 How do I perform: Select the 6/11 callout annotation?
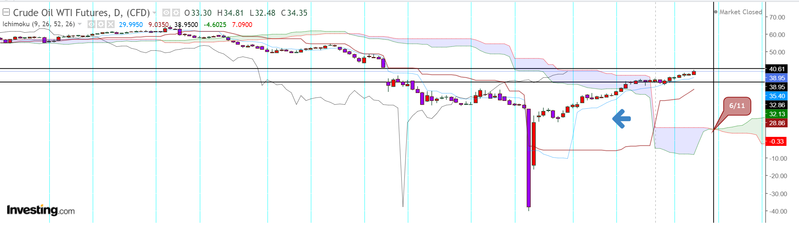coord(737,106)
